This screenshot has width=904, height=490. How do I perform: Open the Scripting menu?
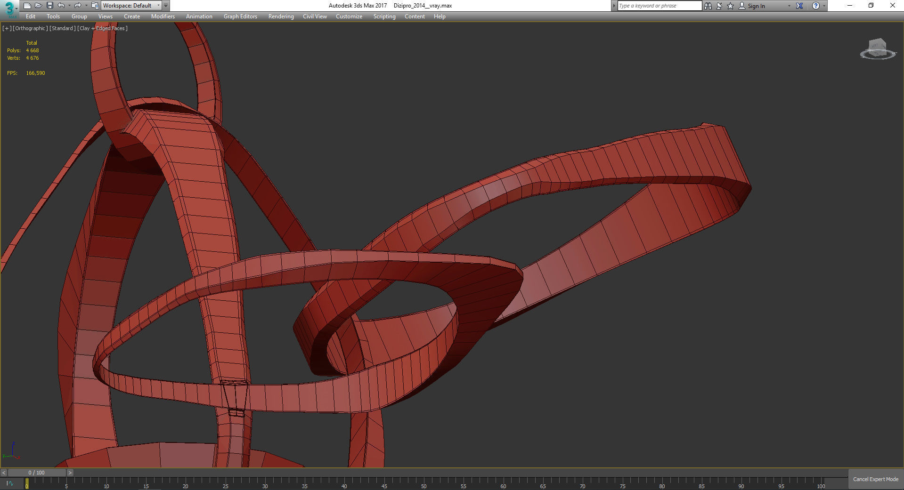(x=384, y=16)
